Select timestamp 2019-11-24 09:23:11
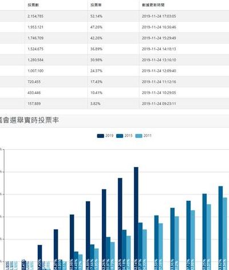The width and height of the screenshot is (229, 270). 159,104
